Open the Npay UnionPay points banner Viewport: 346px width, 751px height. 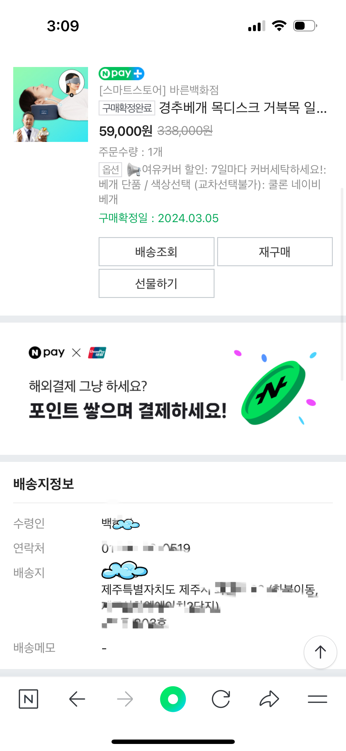pyautogui.click(x=173, y=388)
